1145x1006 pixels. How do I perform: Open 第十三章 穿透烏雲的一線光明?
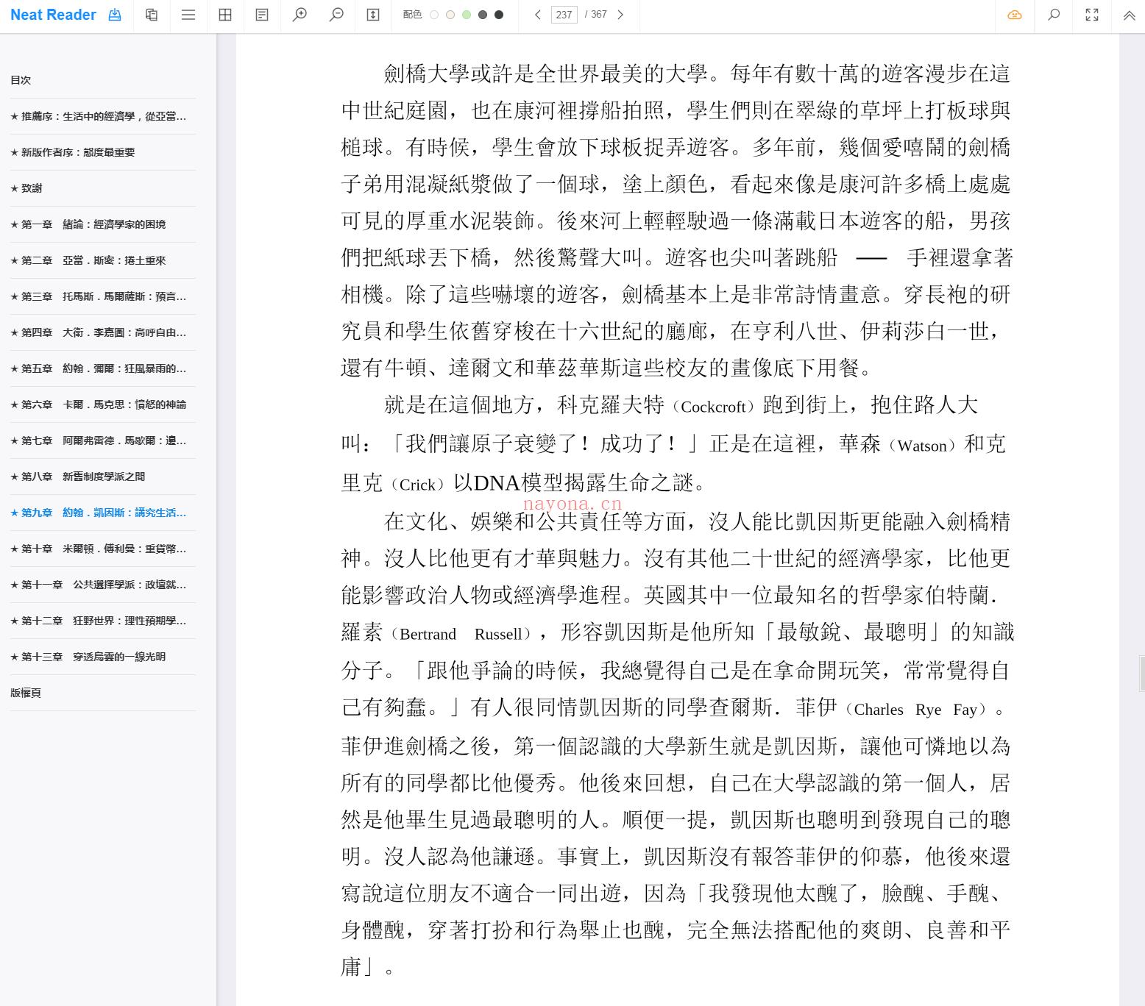point(103,657)
